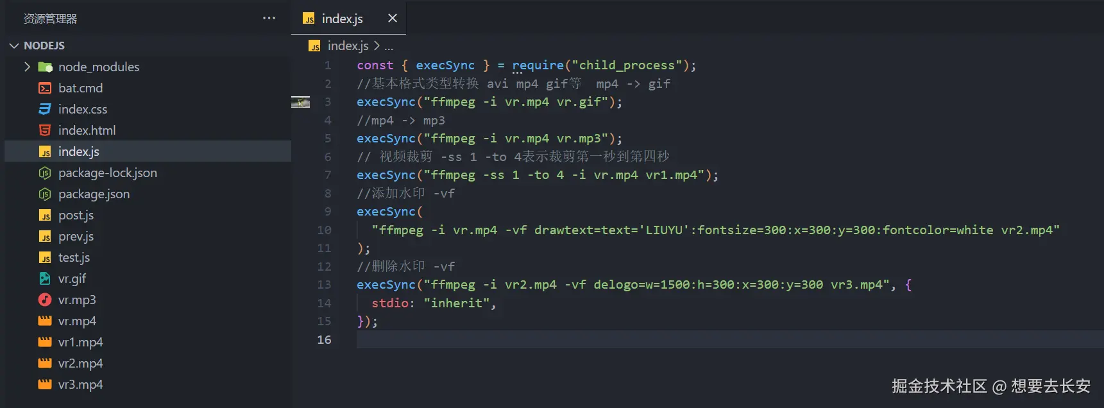This screenshot has width=1104, height=408.
Task: Expand the node_modules folder chevron
Action: click(x=27, y=67)
